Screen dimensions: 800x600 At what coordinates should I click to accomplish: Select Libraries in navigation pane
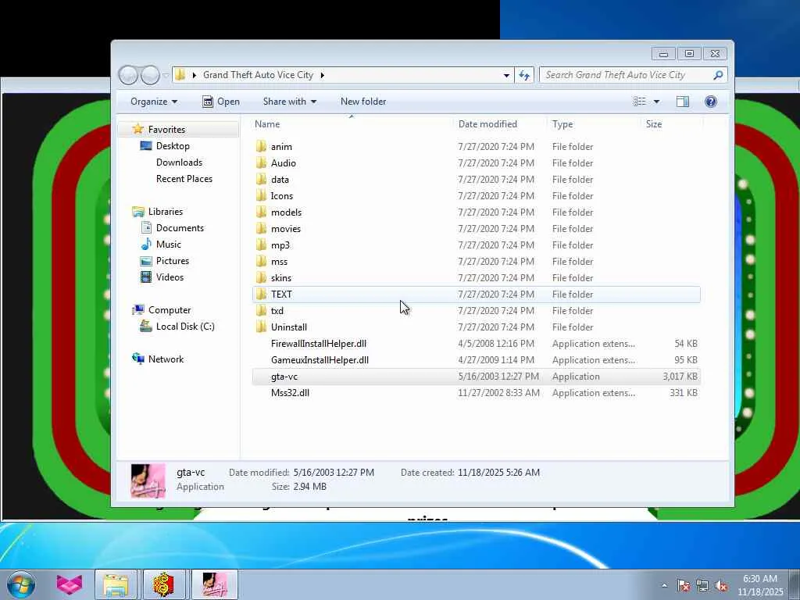(166, 211)
